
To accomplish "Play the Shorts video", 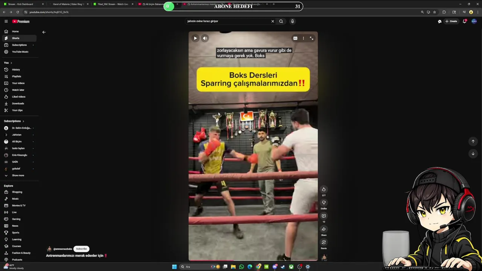I will pos(195,38).
